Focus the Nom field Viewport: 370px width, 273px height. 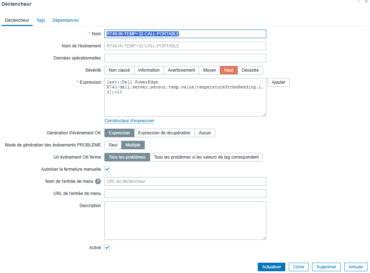point(185,34)
